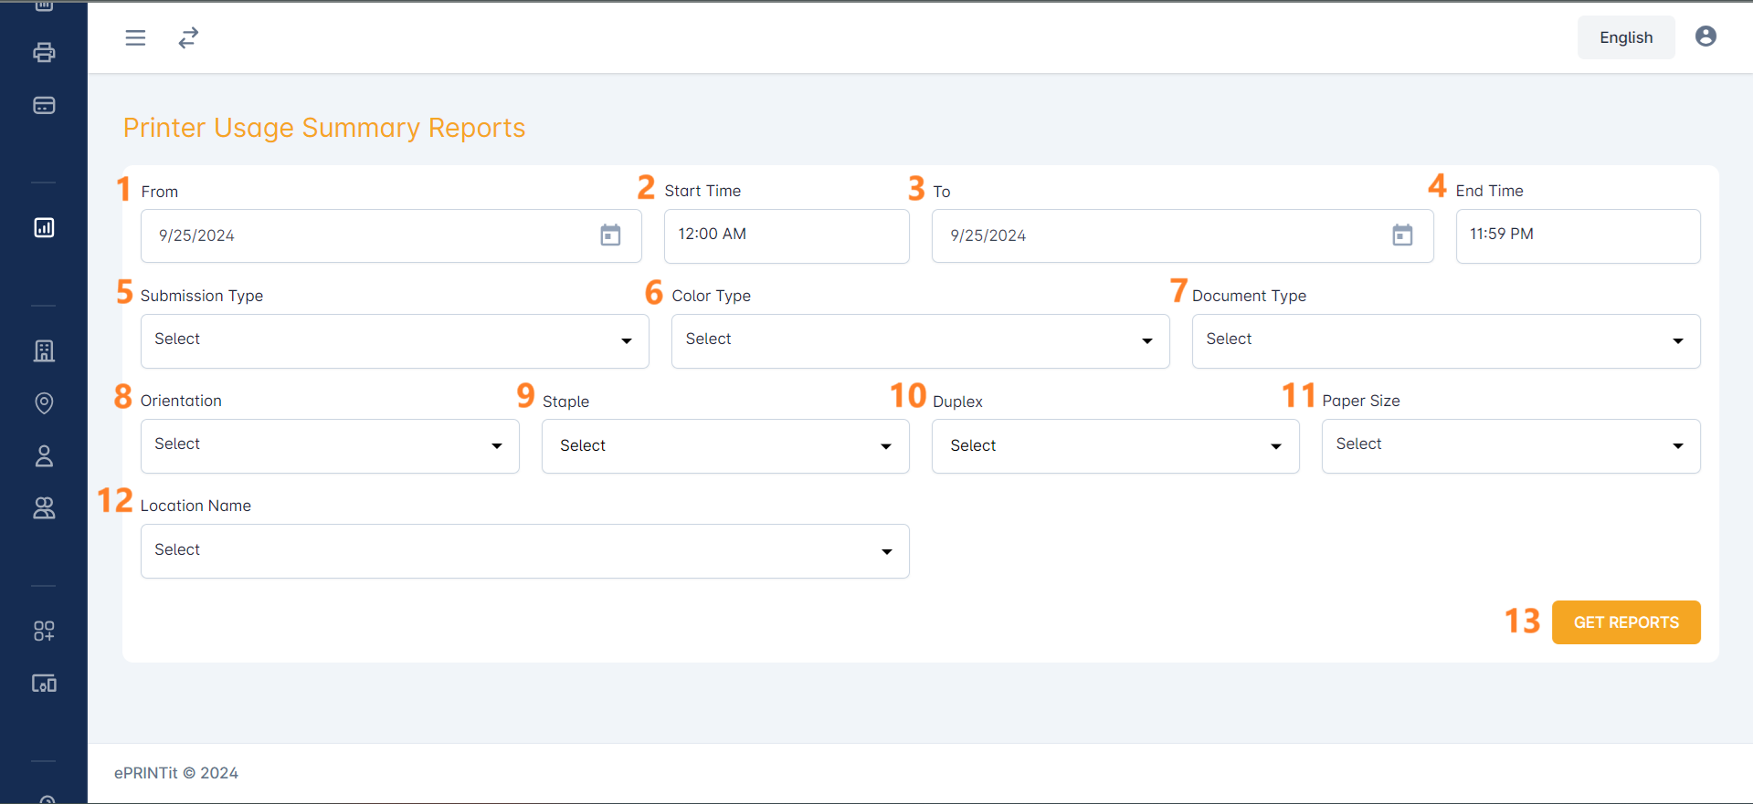Toggle the hamburger menu
Viewport: 1753px width, 804px height.
click(x=135, y=37)
